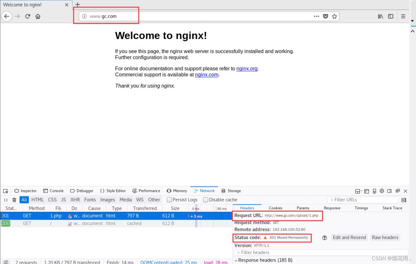Open the nginx.org link
Image resolution: width=416 pixels, height=264 pixels.
pyautogui.click(x=247, y=68)
